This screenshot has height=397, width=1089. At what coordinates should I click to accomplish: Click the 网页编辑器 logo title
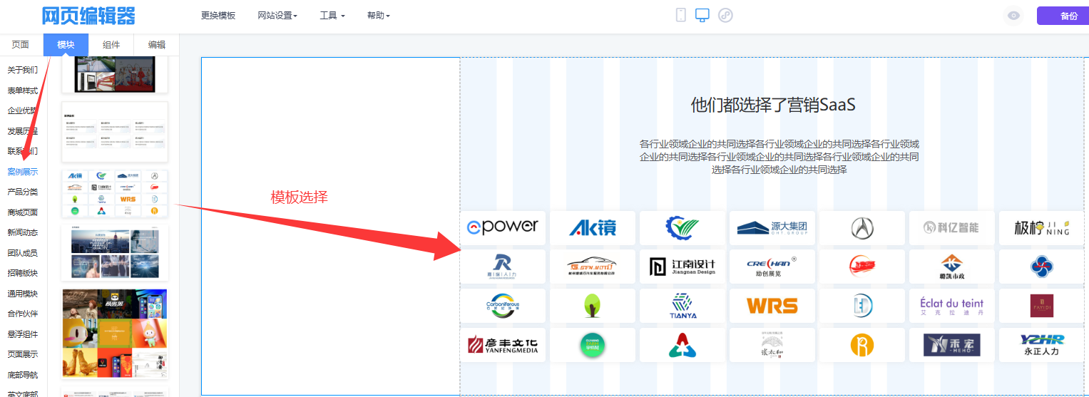[88, 16]
